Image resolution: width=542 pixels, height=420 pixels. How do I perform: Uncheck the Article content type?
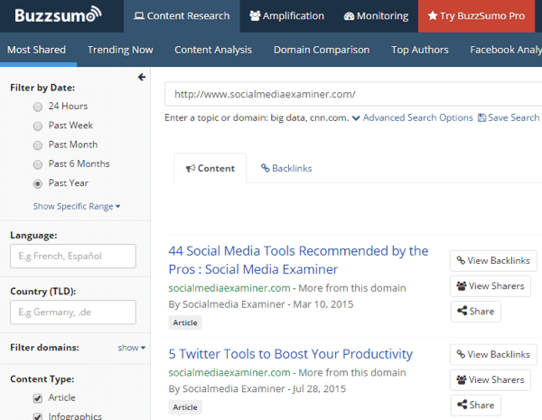pos(38,398)
